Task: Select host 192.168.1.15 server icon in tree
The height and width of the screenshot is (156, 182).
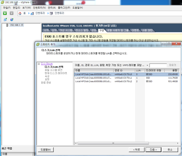Action: click(x=7, y=25)
